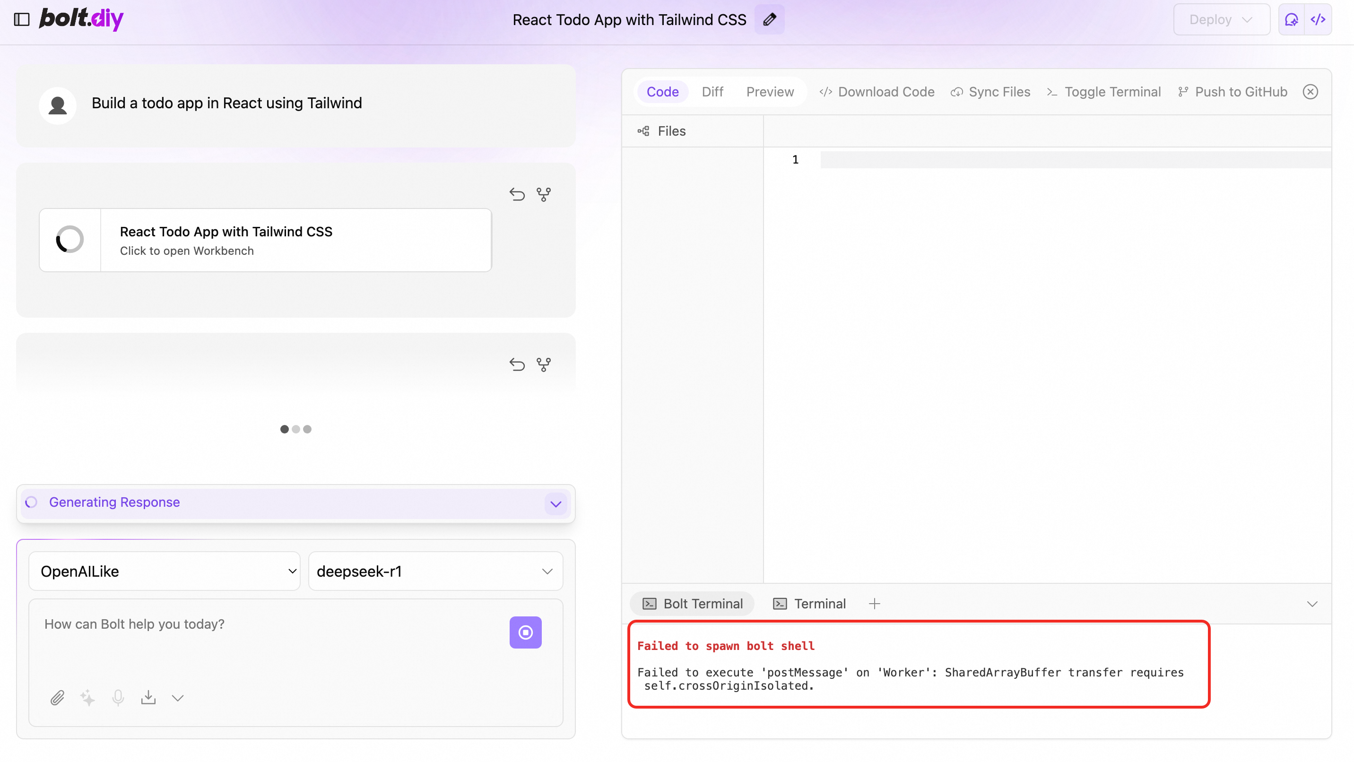Revert to first assistant message
This screenshot has width=1354, height=762.
tap(517, 194)
